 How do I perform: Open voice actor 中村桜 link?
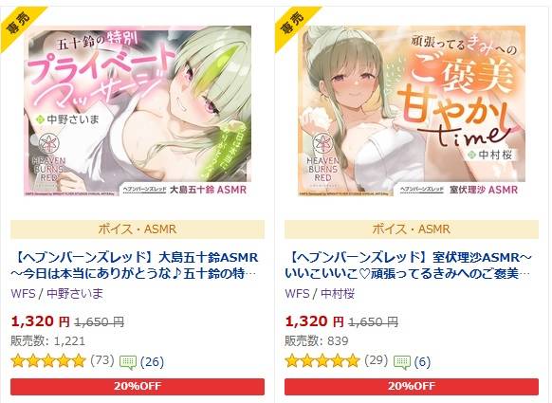click(x=338, y=294)
